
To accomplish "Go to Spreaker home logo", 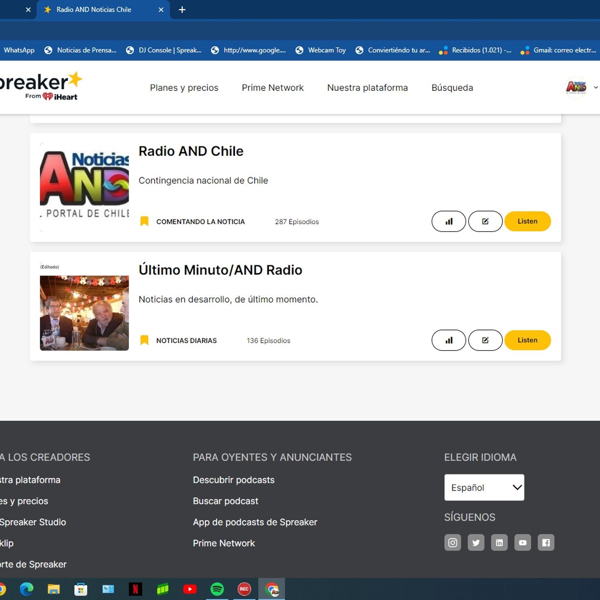I will point(40,86).
